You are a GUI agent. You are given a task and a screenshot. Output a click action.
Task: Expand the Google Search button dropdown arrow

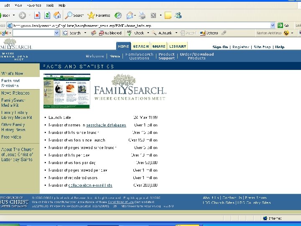[x=85, y=33]
